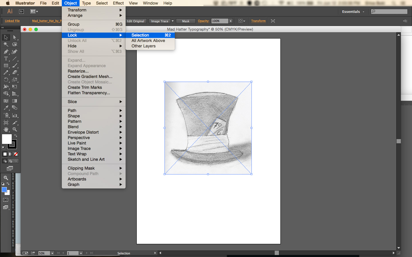Enable Draw Inside mode
412x257 pixels.
click(x=16, y=161)
